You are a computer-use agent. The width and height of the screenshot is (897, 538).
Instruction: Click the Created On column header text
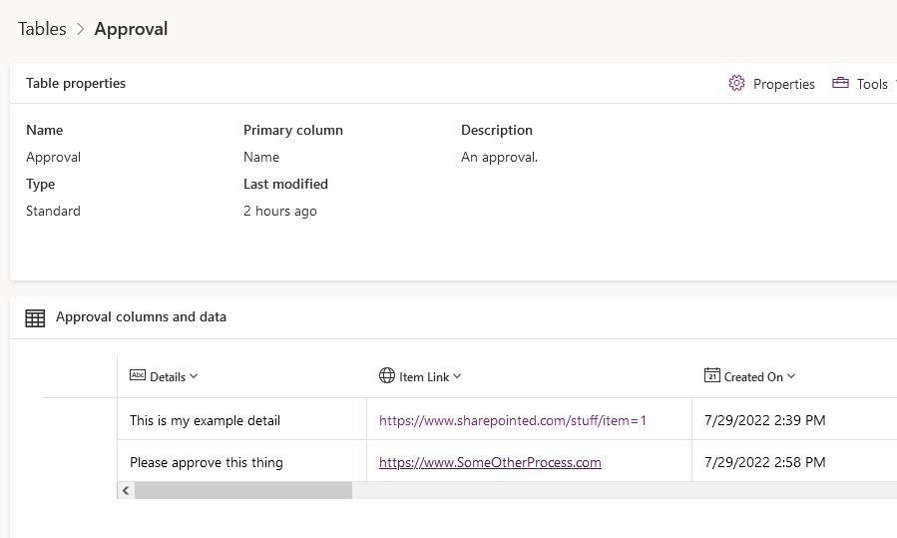coord(753,377)
